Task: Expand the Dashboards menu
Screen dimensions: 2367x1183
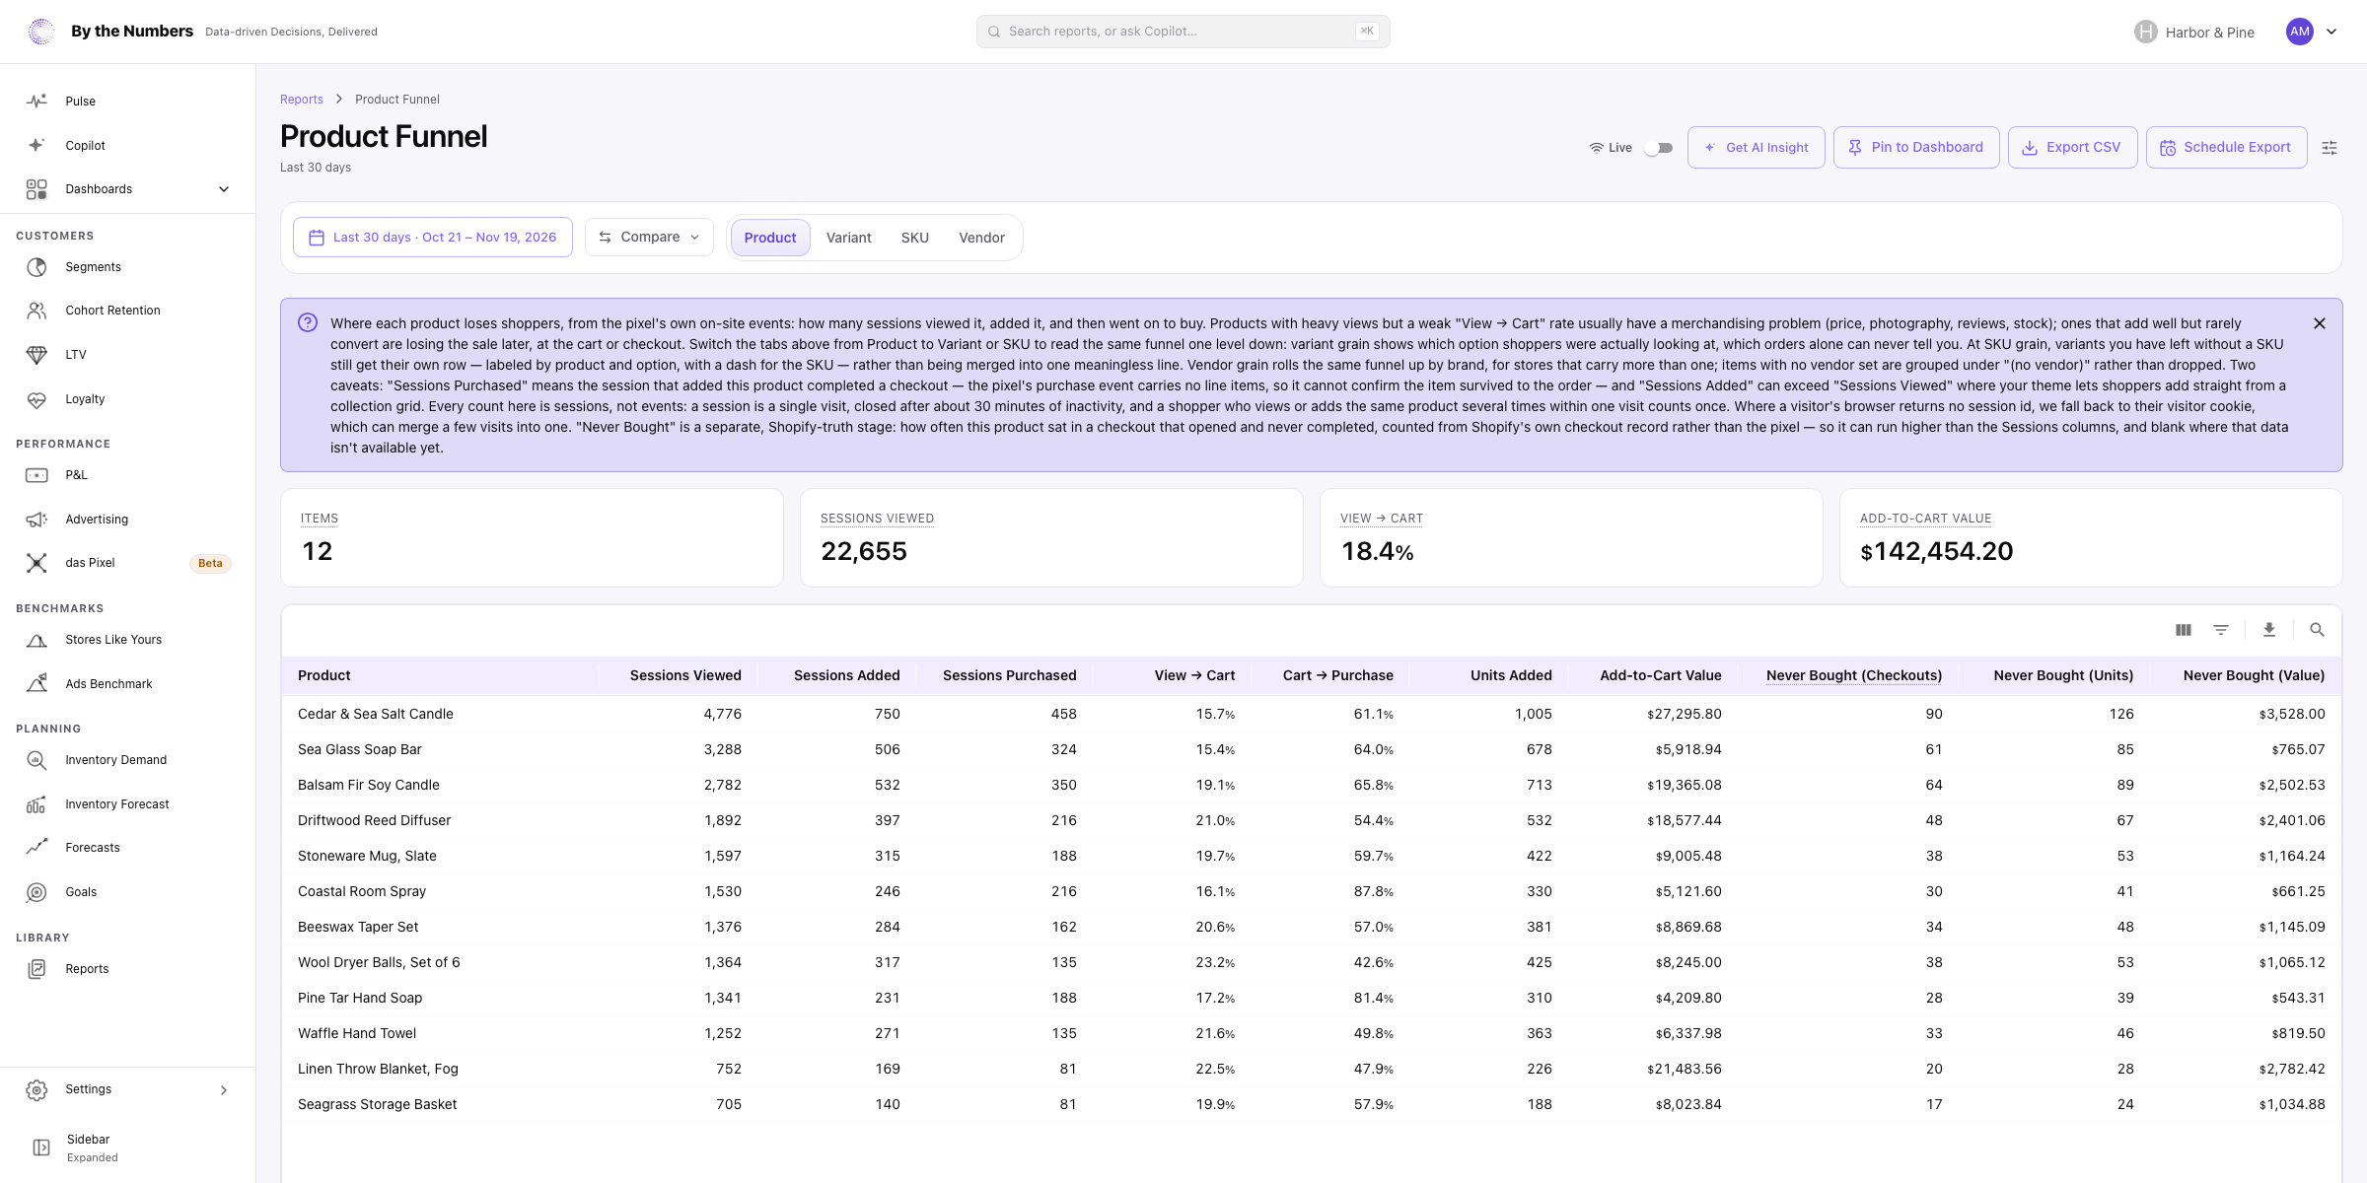Action: pyautogui.click(x=127, y=189)
